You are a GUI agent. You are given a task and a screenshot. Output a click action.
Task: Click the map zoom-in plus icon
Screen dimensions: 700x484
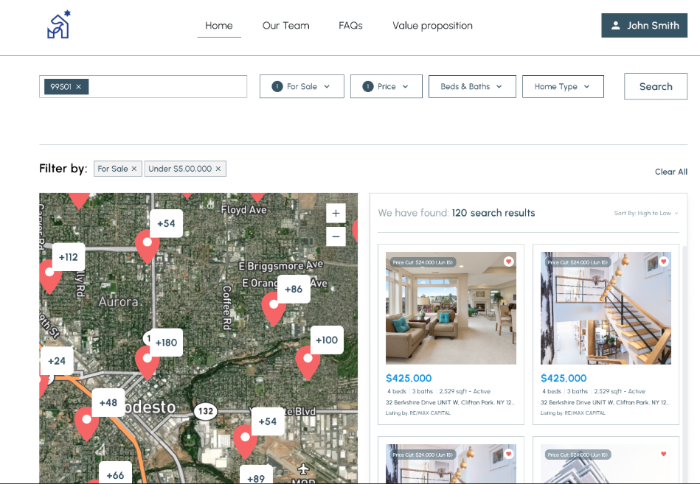tap(336, 213)
